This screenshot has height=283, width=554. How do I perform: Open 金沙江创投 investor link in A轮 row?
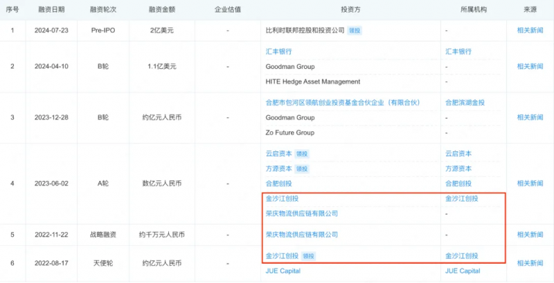[282, 199]
